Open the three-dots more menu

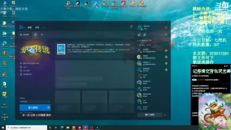[x=44, y=27]
